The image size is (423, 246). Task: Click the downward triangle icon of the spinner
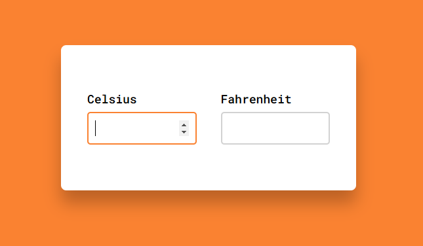pyautogui.click(x=184, y=132)
